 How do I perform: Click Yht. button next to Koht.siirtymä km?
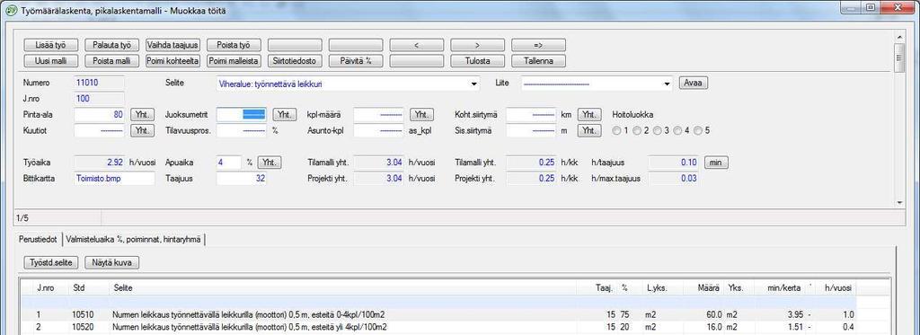pyautogui.click(x=589, y=114)
